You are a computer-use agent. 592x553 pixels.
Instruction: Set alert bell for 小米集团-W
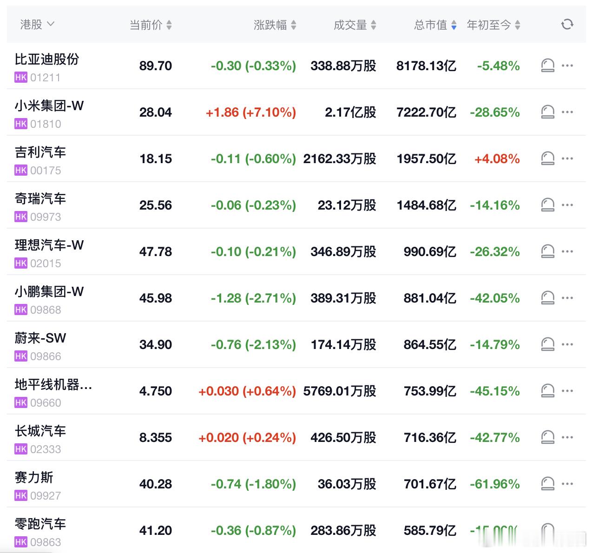[x=548, y=112]
